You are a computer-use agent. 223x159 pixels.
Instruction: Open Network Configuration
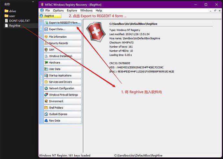click(x=63, y=88)
